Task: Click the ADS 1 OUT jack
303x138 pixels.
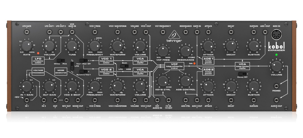Action: [265, 32]
